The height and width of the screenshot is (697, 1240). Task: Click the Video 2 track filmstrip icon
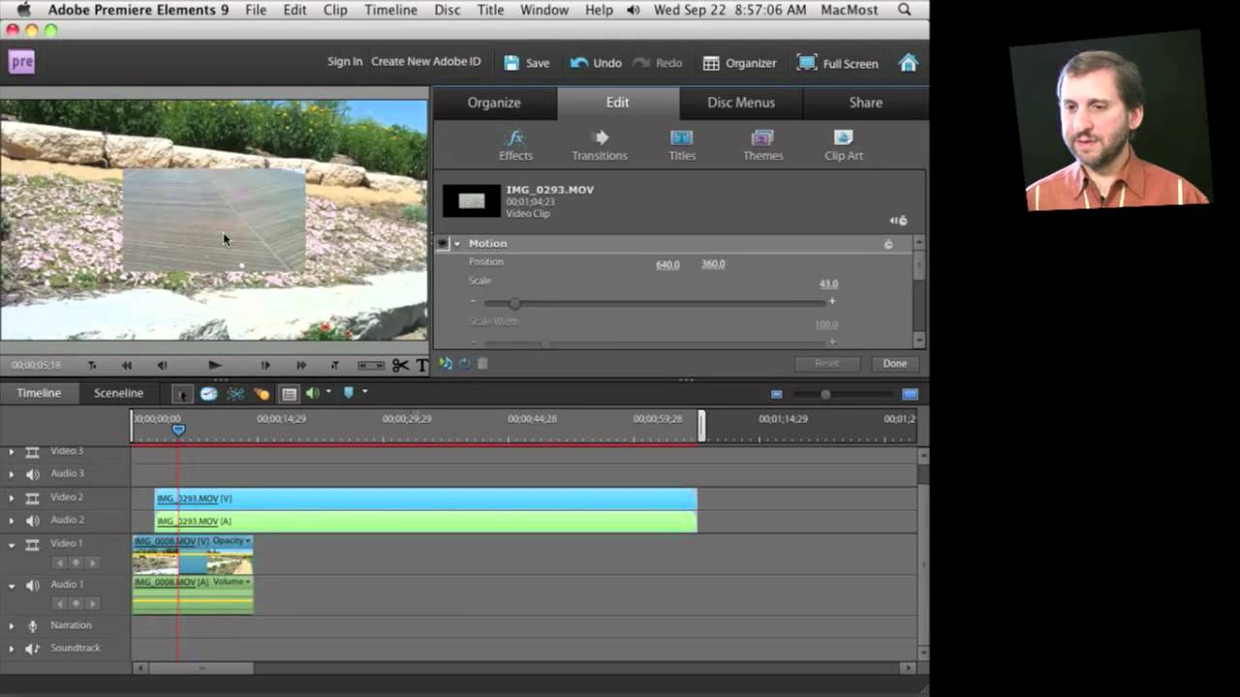click(32, 498)
